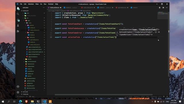Launch Brave browser from taskbar
The image size is (184, 104).
(26, 101)
